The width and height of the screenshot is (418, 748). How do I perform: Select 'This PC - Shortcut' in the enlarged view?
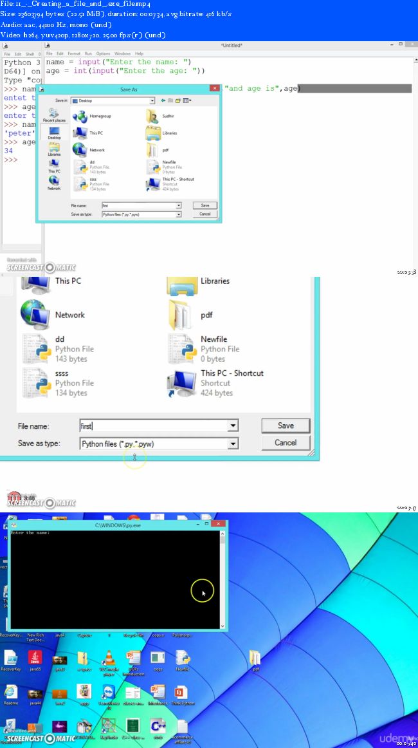(x=215, y=383)
